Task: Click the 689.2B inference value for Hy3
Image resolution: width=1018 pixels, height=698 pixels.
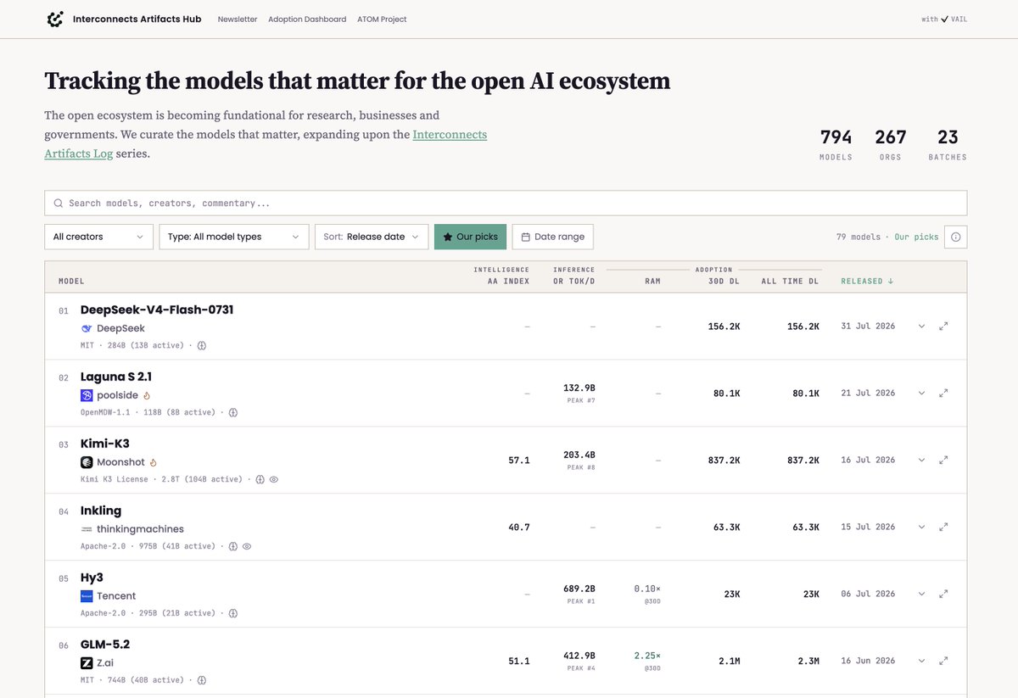Action: pos(579,588)
